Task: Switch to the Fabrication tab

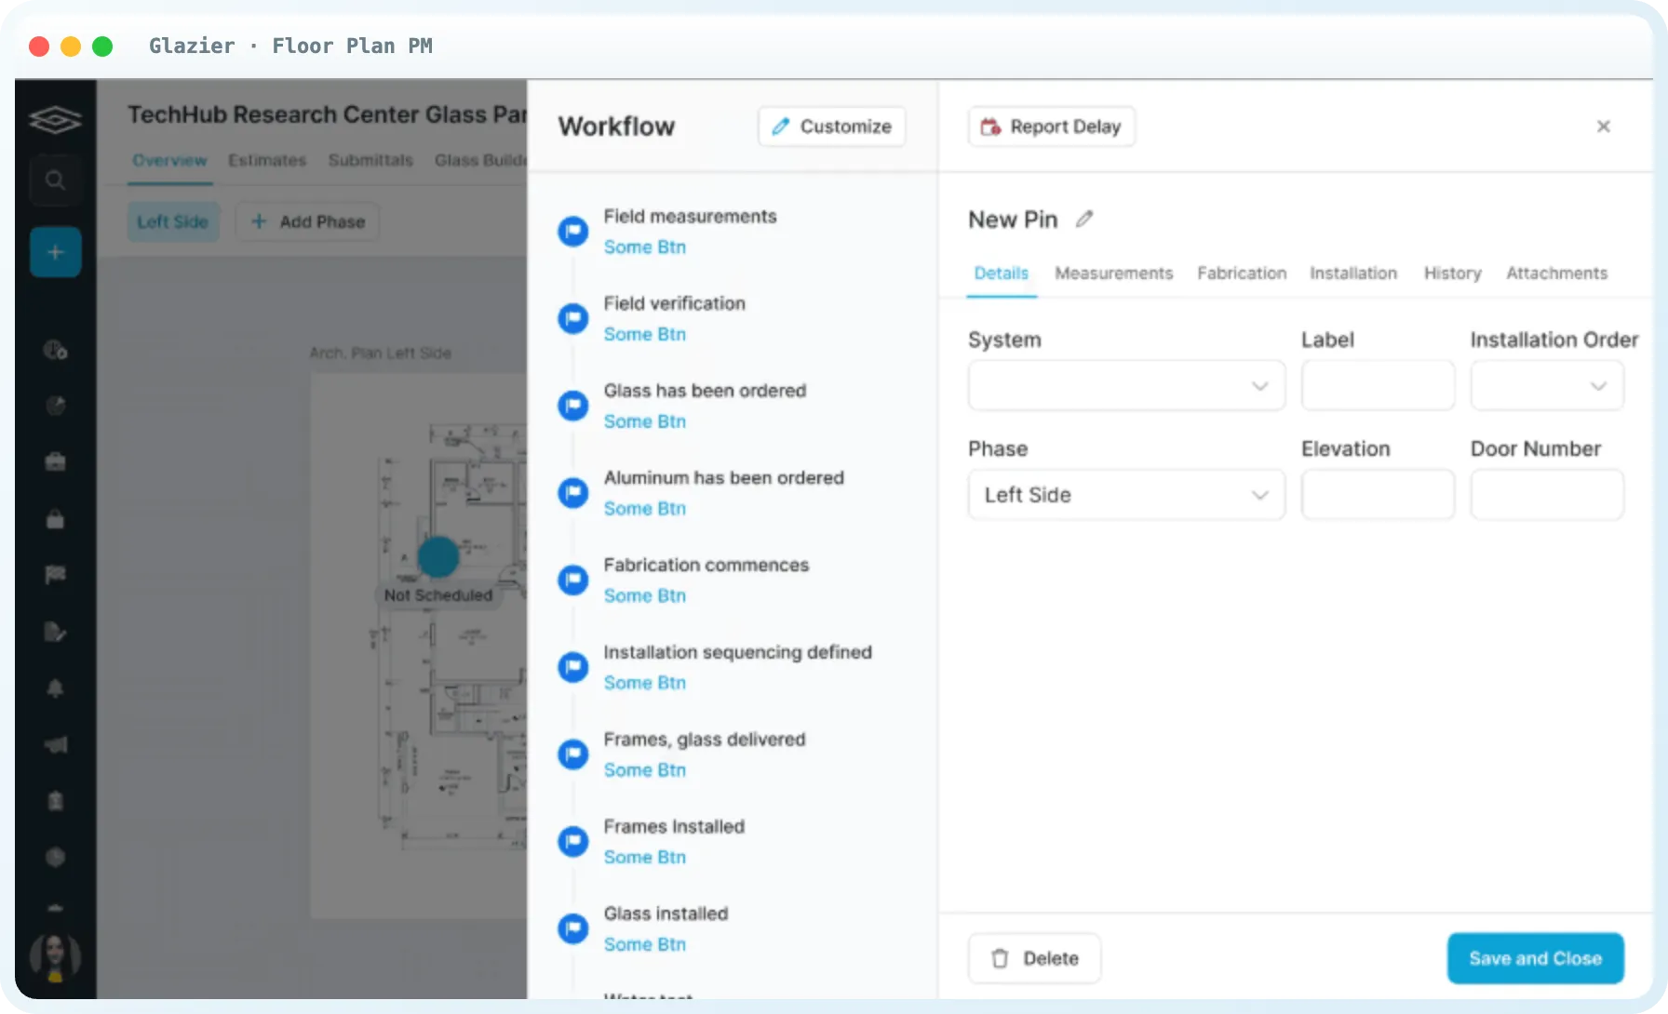Action: [x=1242, y=274]
